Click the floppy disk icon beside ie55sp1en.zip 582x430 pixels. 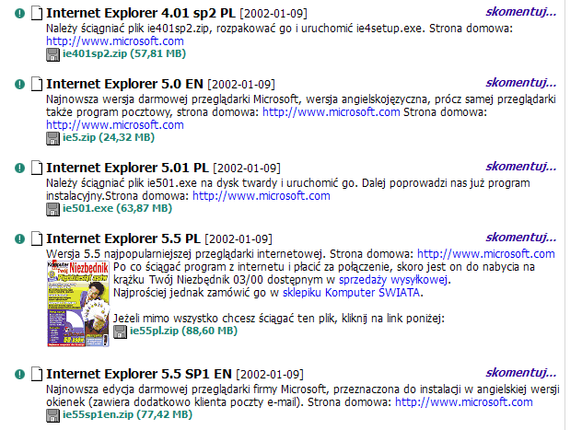click(x=52, y=415)
